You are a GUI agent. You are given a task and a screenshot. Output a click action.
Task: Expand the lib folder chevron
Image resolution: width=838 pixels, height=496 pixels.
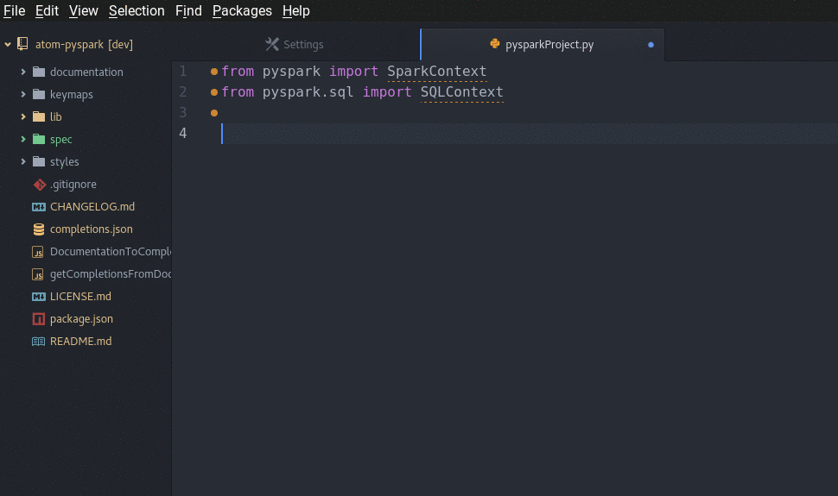[23, 116]
